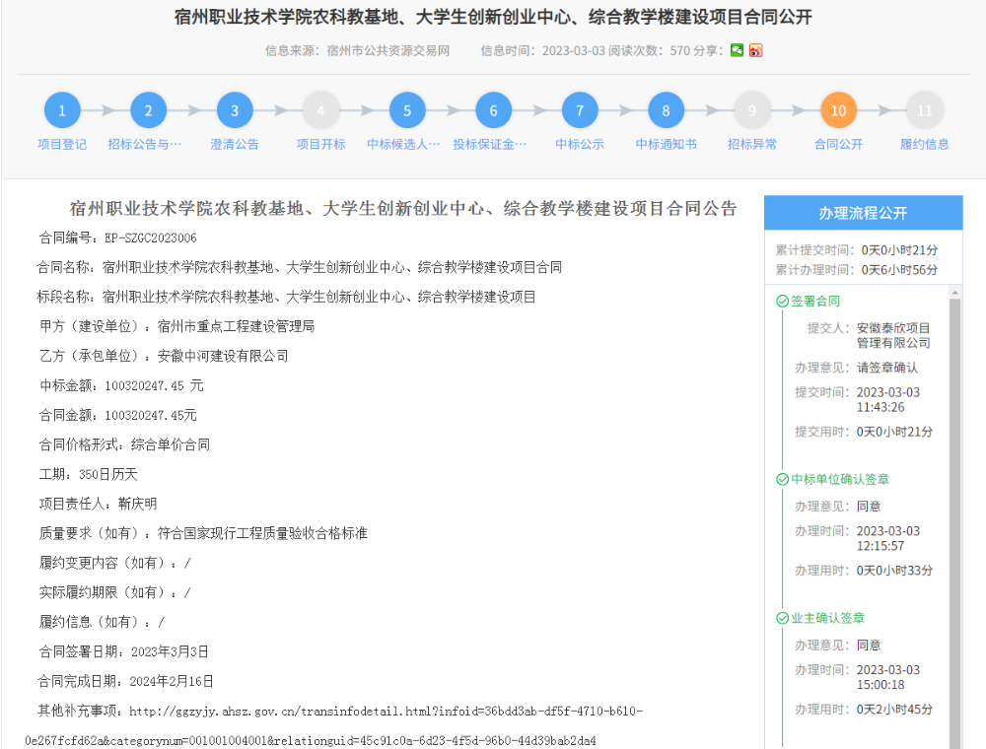Image resolution: width=986 pixels, height=749 pixels.
Task: Click the 合同公告 announcement heading
Action: (403, 209)
